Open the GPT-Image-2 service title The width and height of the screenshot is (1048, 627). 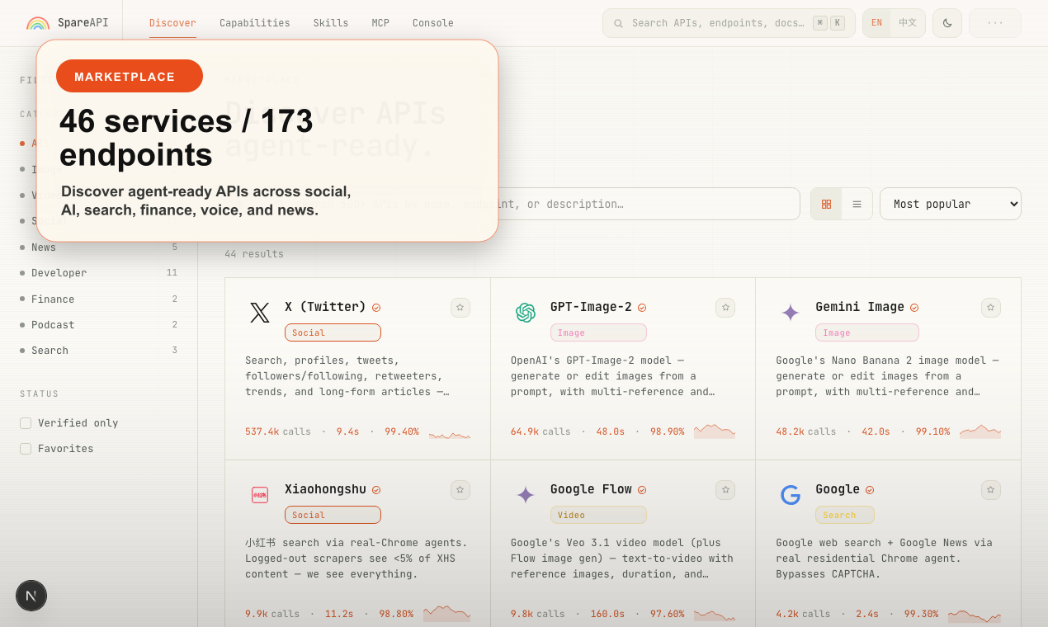(x=591, y=307)
